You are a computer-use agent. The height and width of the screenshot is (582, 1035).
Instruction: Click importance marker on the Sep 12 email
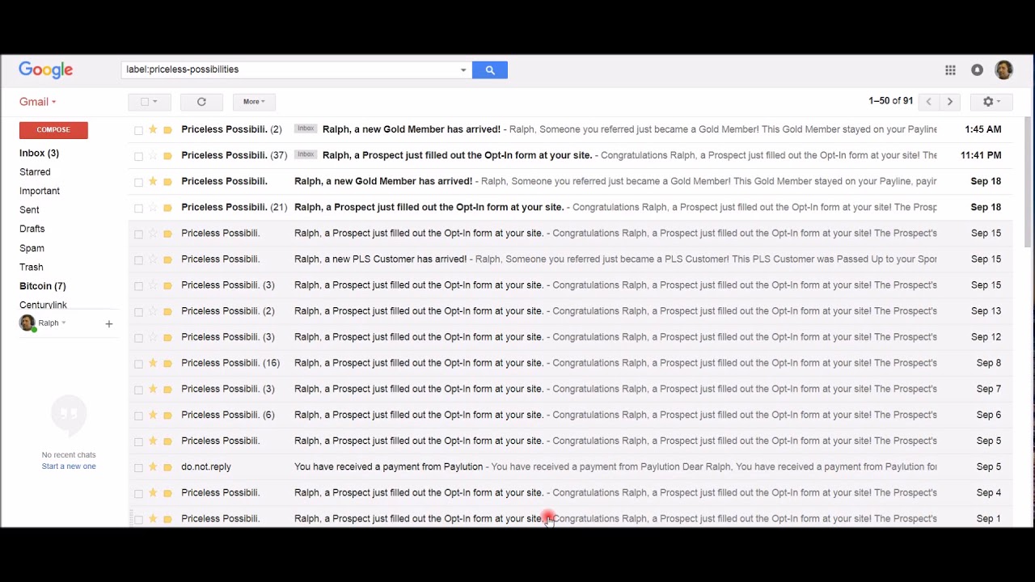(167, 337)
